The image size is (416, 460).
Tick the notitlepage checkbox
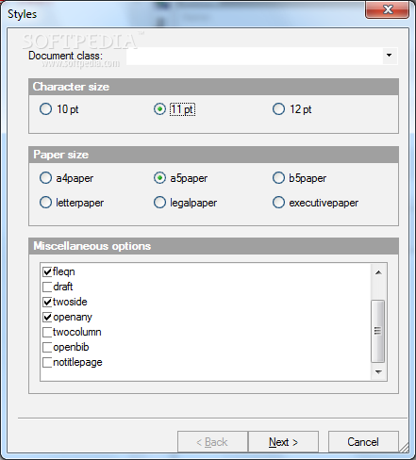coord(47,362)
